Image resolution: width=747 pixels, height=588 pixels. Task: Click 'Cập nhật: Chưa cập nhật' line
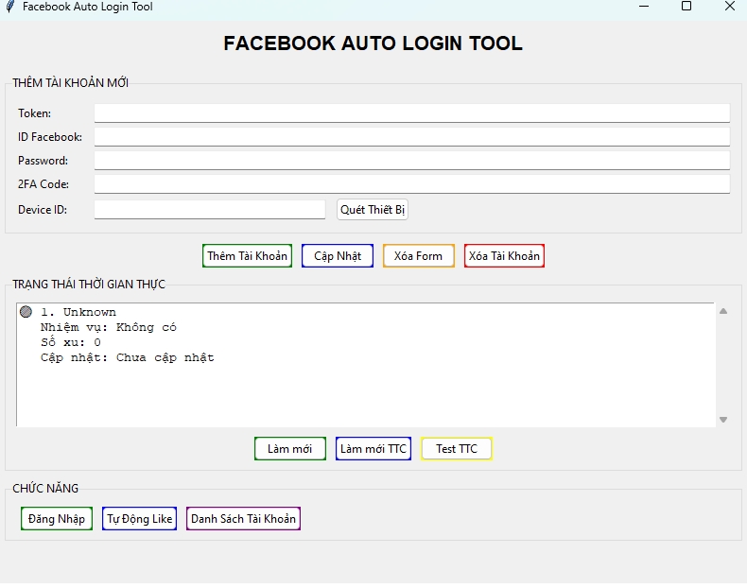(128, 357)
